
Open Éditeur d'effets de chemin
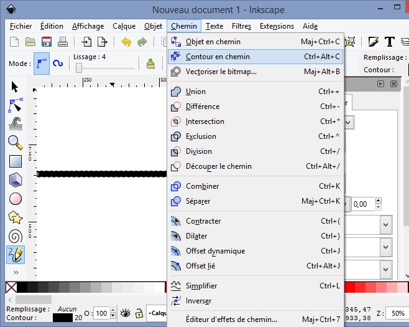(x=255, y=320)
